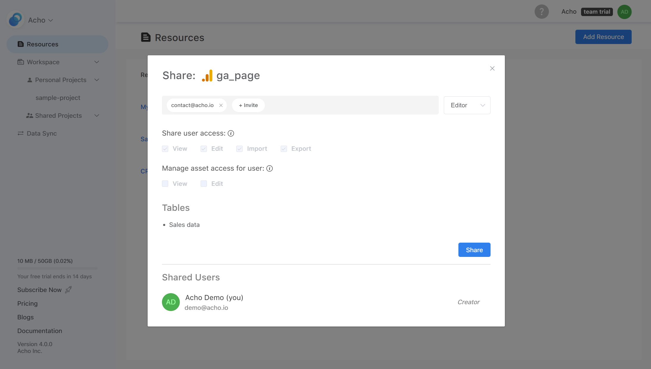Click the Acho account name in the header
Screen dimensions: 651x369
click(569, 12)
